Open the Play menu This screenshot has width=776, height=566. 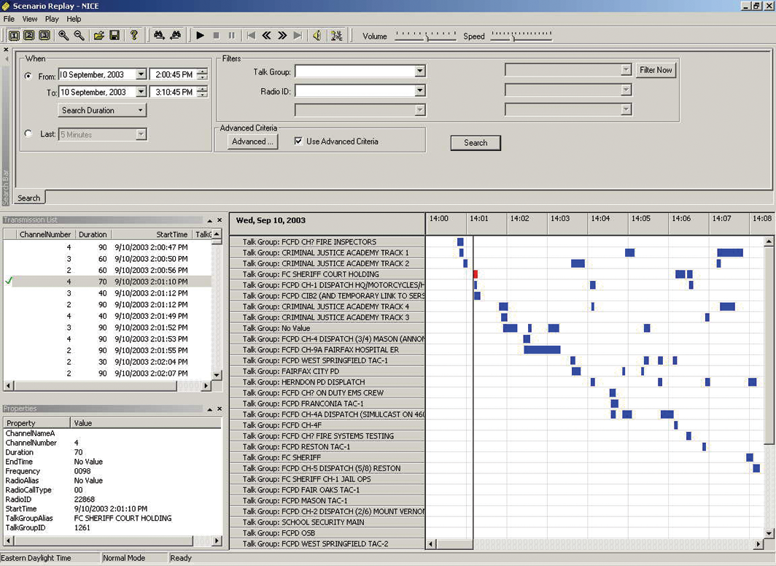pos(52,19)
